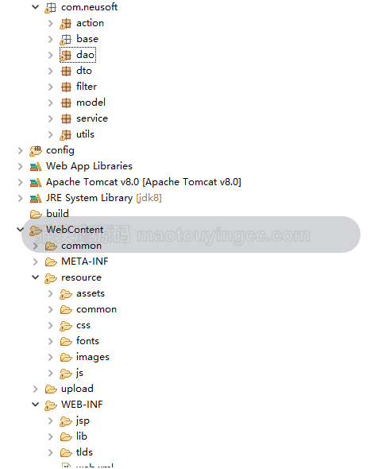This screenshot has width=382, height=469.
Task: Collapse the com.neusoft package
Action: [35, 7]
